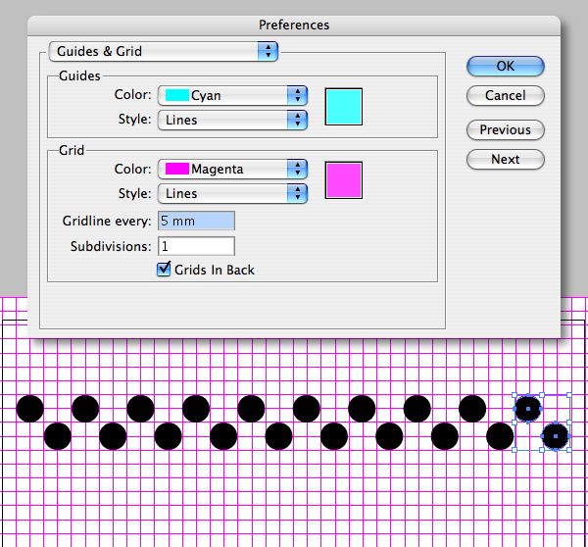Open the Grid Style dropdown
Viewport: 588px width, 547px height.
(x=232, y=193)
